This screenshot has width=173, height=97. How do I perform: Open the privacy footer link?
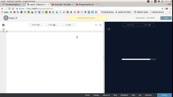tap(96, 95)
